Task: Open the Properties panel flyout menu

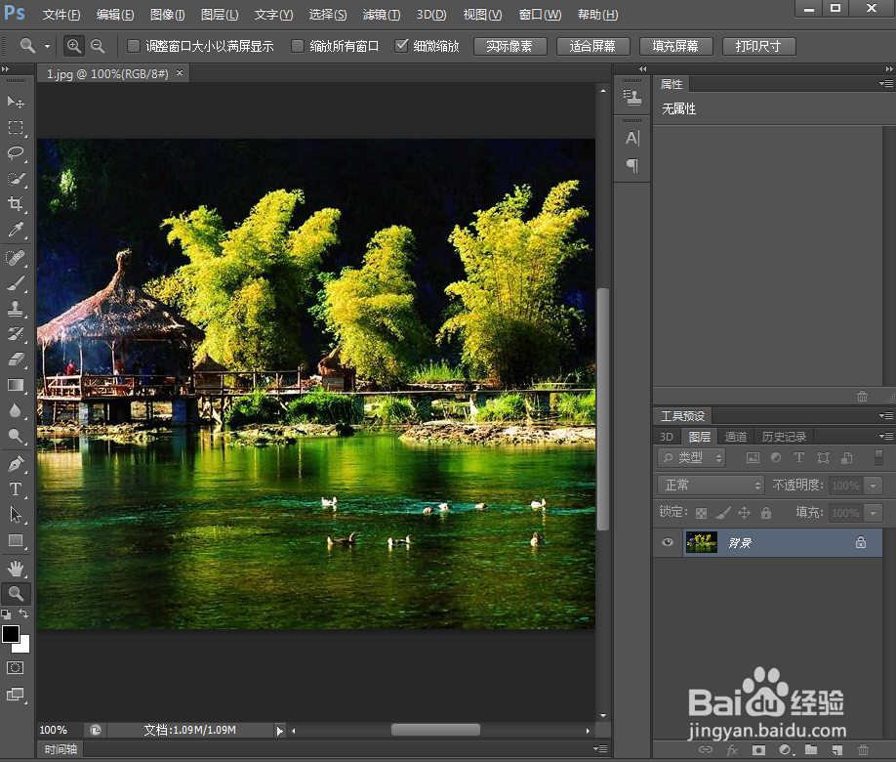Action: tap(885, 83)
